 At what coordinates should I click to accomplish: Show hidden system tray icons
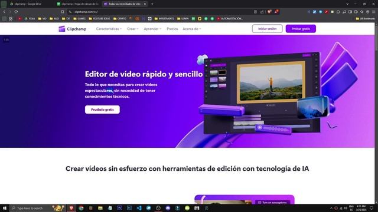point(331,208)
